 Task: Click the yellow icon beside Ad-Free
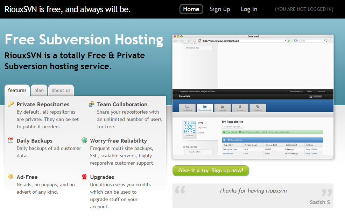(x=11, y=177)
